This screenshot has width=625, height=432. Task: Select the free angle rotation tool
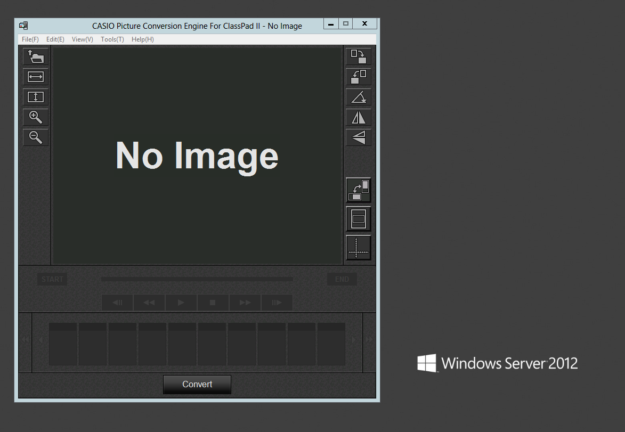359,97
